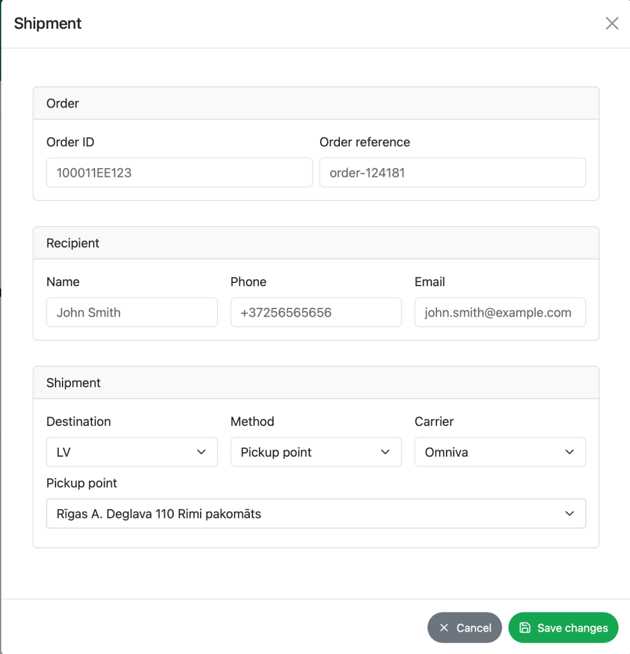Image resolution: width=630 pixels, height=654 pixels.
Task: Focus the Order reference input field
Action: pyautogui.click(x=452, y=172)
